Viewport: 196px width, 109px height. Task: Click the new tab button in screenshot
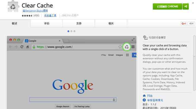(66, 41)
